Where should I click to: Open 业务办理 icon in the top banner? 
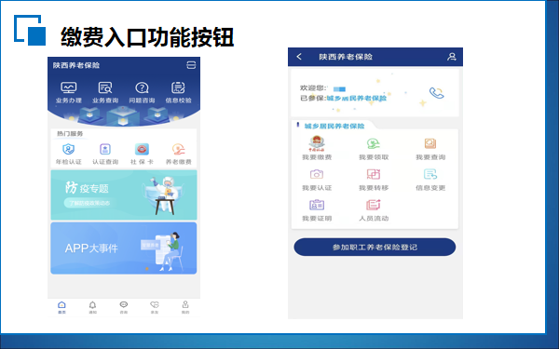[68, 92]
